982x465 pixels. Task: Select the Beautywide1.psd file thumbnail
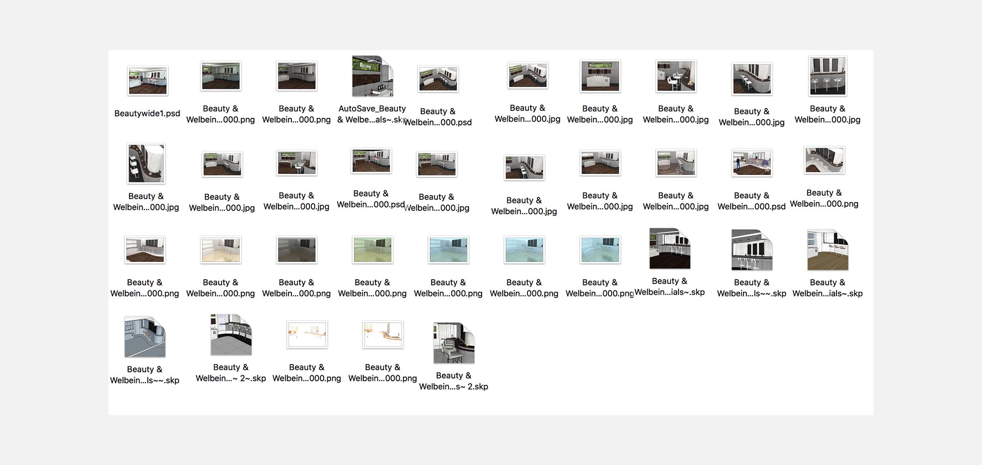148,80
